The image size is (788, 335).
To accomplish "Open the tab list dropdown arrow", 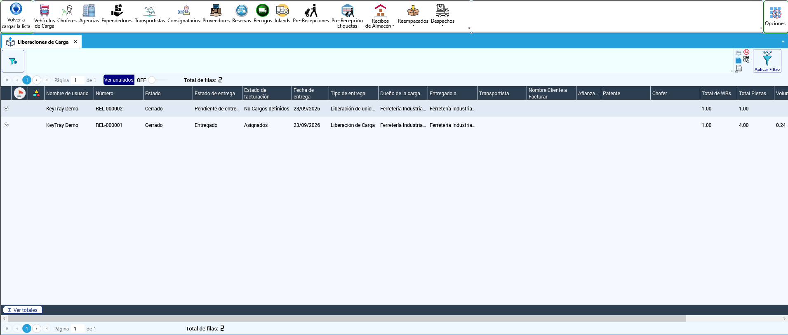I will pyautogui.click(x=783, y=41).
